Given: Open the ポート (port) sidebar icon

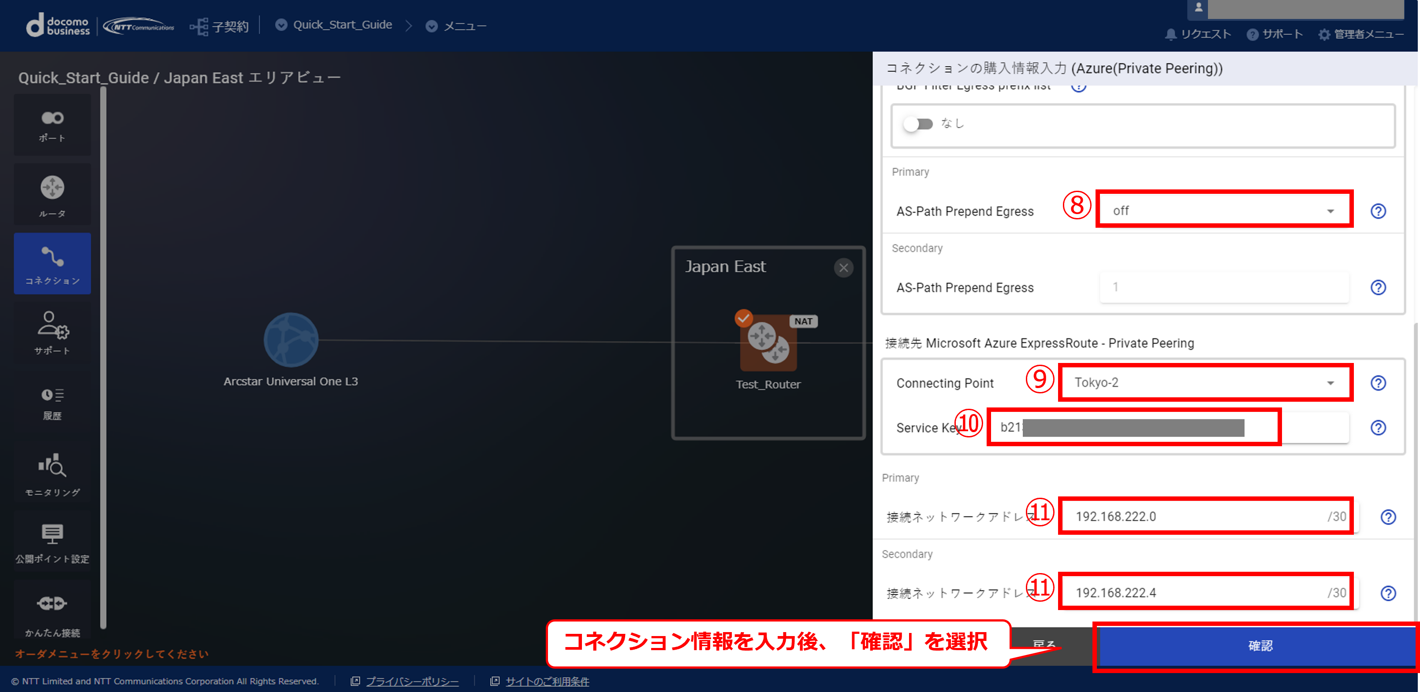Looking at the screenshot, I should click(x=52, y=125).
